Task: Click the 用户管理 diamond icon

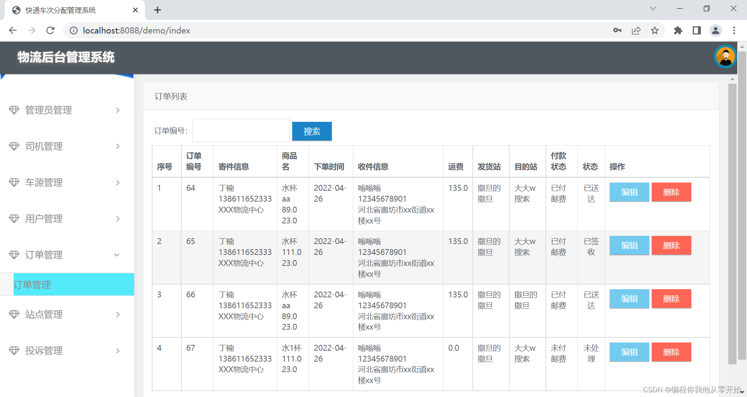Action: 14,219
